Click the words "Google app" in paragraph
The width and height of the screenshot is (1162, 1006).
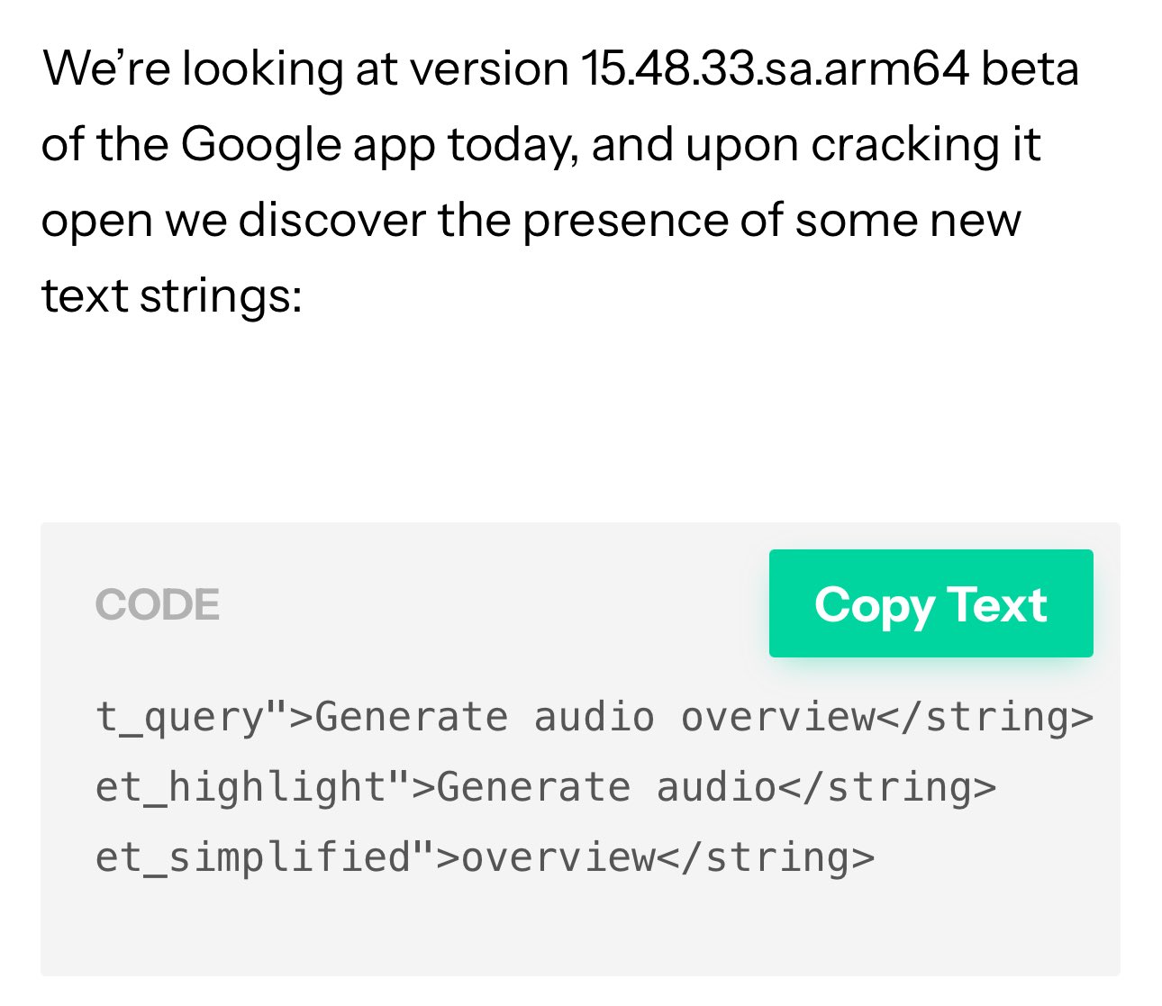[308, 146]
